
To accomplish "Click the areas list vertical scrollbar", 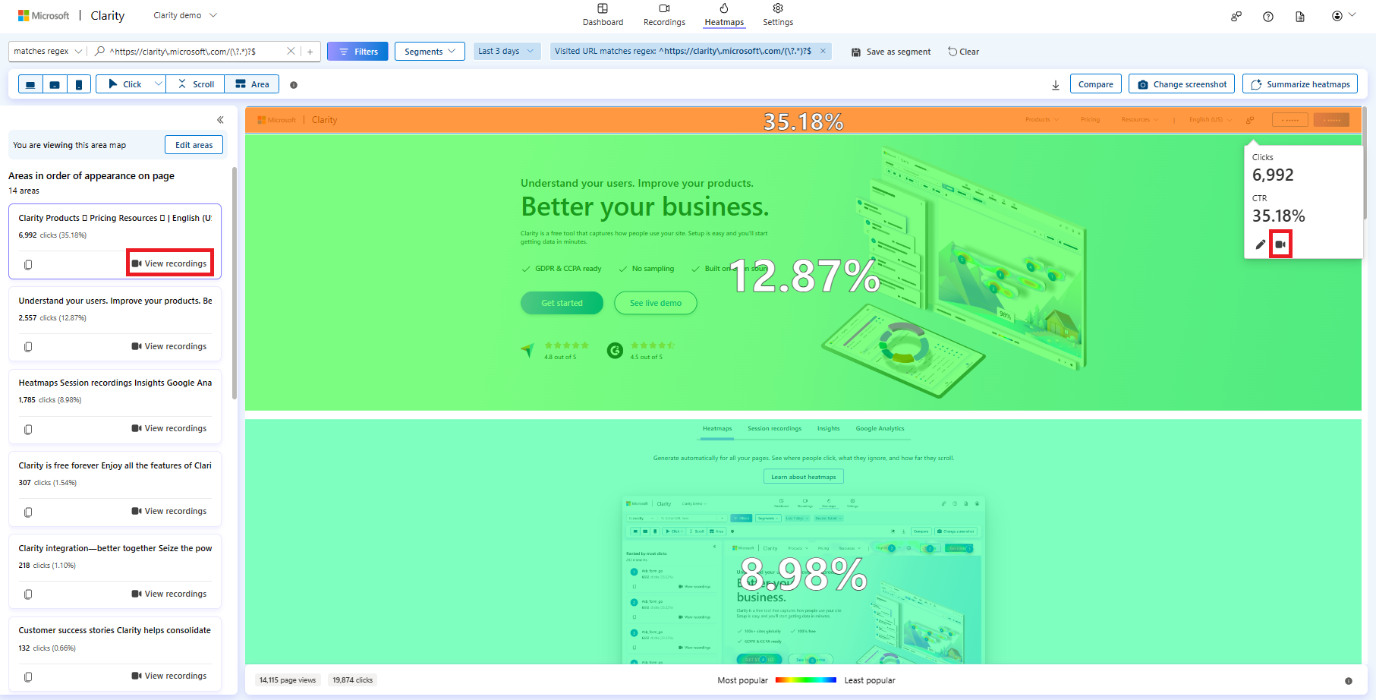I will click(x=234, y=282).
